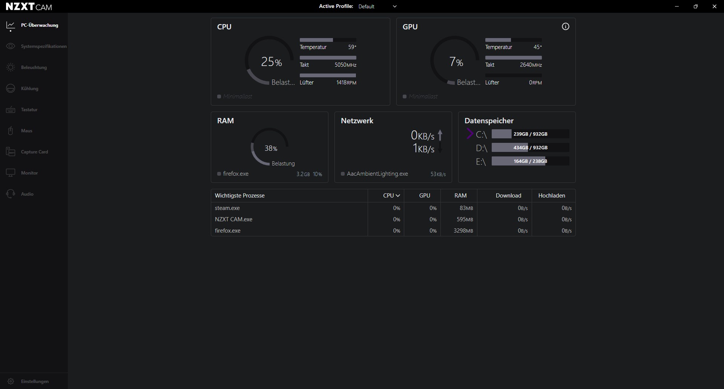This screenshot has width=724, height=389.
Task: Click the D:\ storage usage bar
Action: (x=530, y=148)
